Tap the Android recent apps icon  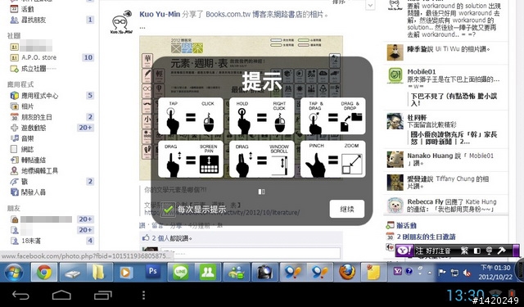[x=103, y=295]
